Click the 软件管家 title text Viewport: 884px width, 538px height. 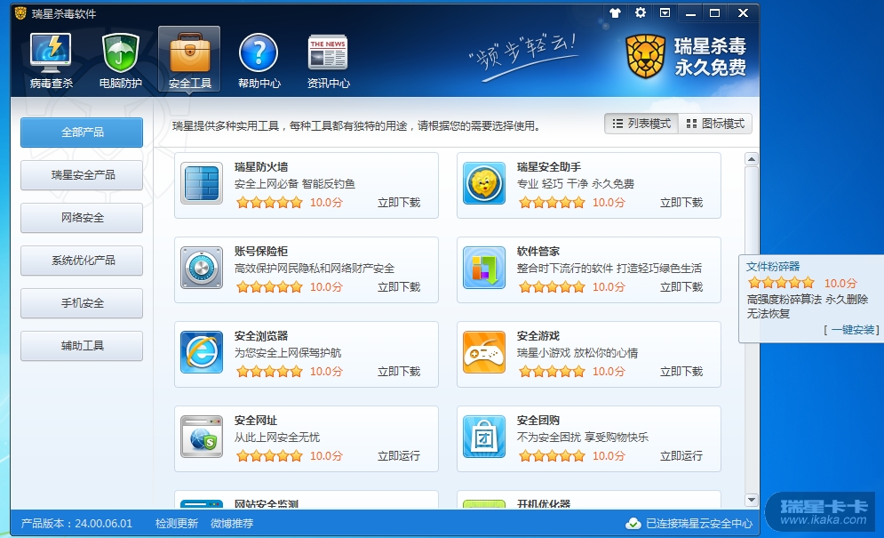pos(538,252)
